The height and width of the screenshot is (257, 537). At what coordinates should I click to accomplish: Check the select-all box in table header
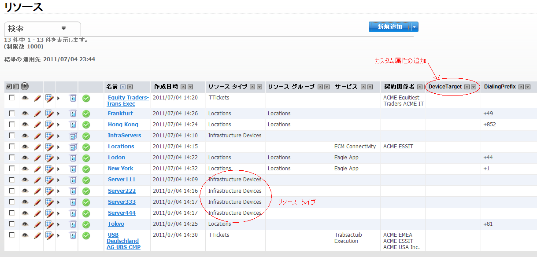9,87
